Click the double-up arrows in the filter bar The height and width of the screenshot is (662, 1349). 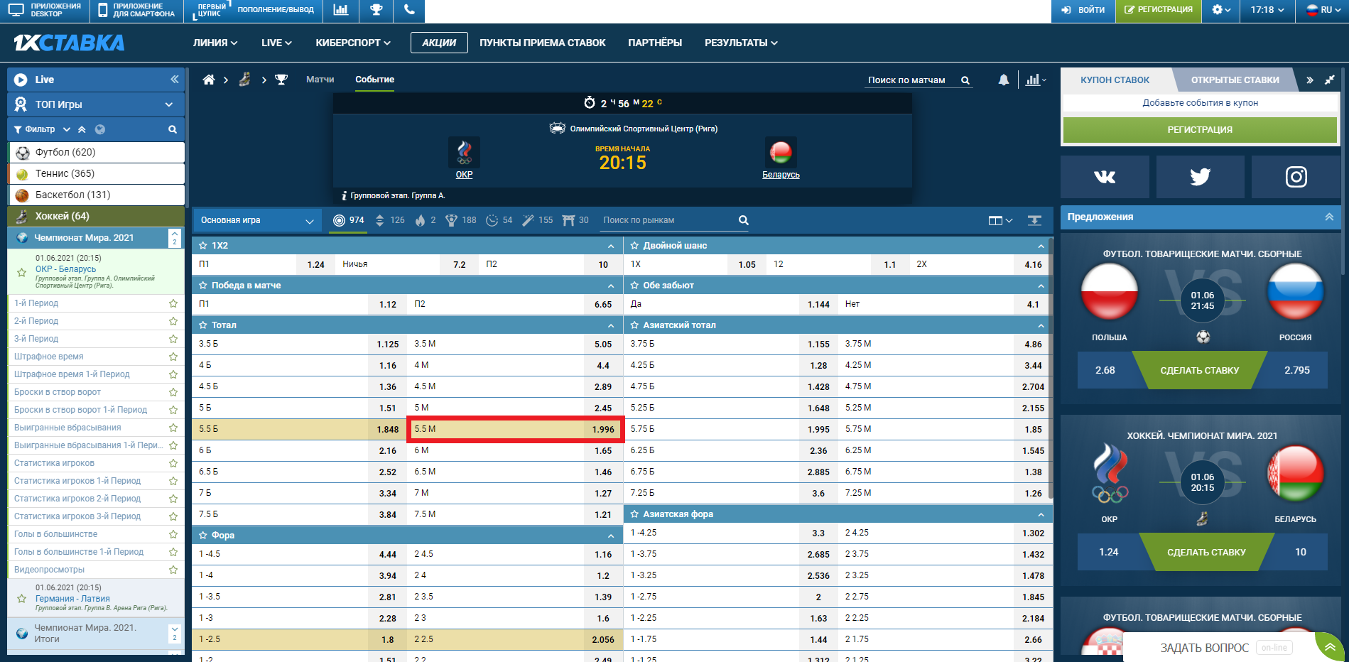(82, 129)
